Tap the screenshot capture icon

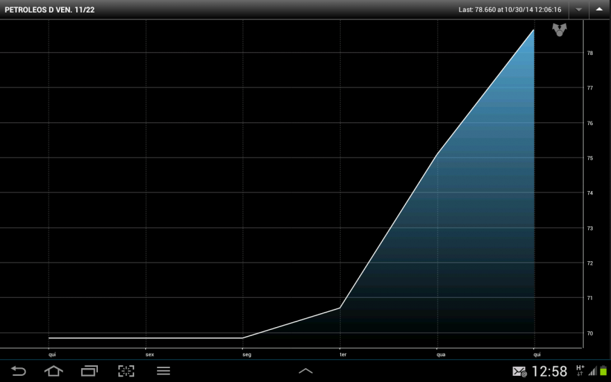coord(126,371)
